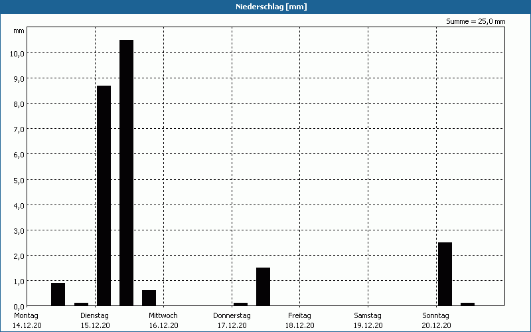Click the 'Montag' day label
The image size is (531, 332).
(x=26, y=316)
